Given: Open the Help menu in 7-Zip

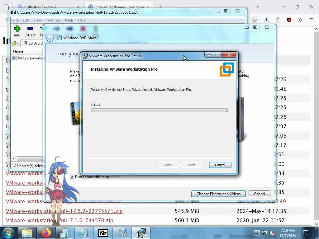Looking at the screenshot, I should coord(82,20).
